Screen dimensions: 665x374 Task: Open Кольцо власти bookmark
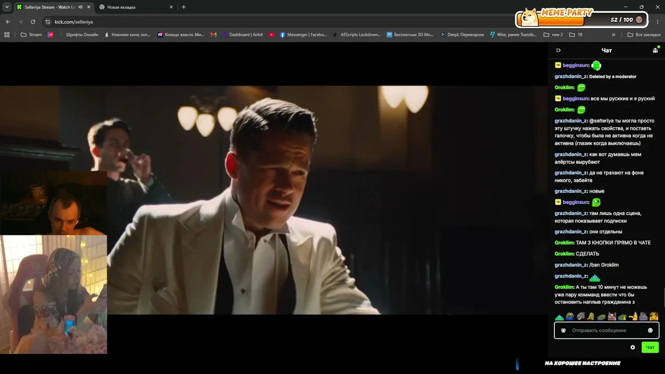[181, 35]
